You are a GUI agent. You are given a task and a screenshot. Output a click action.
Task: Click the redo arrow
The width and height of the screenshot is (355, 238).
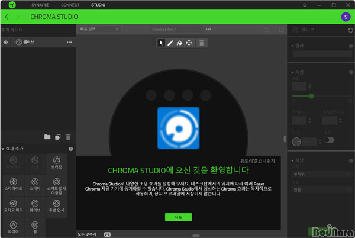(x=281, y=30)
